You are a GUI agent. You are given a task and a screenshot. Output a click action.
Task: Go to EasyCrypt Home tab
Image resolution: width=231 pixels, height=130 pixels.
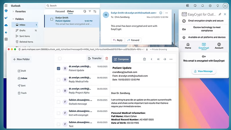click(x=188, y=46)
